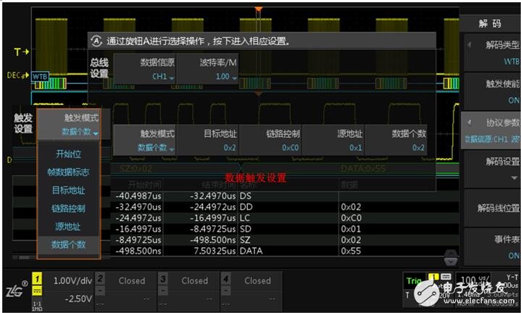Screen dimensions: 521x313
Task: Click the orange trigger position marker at top
Action: [258, 10]
